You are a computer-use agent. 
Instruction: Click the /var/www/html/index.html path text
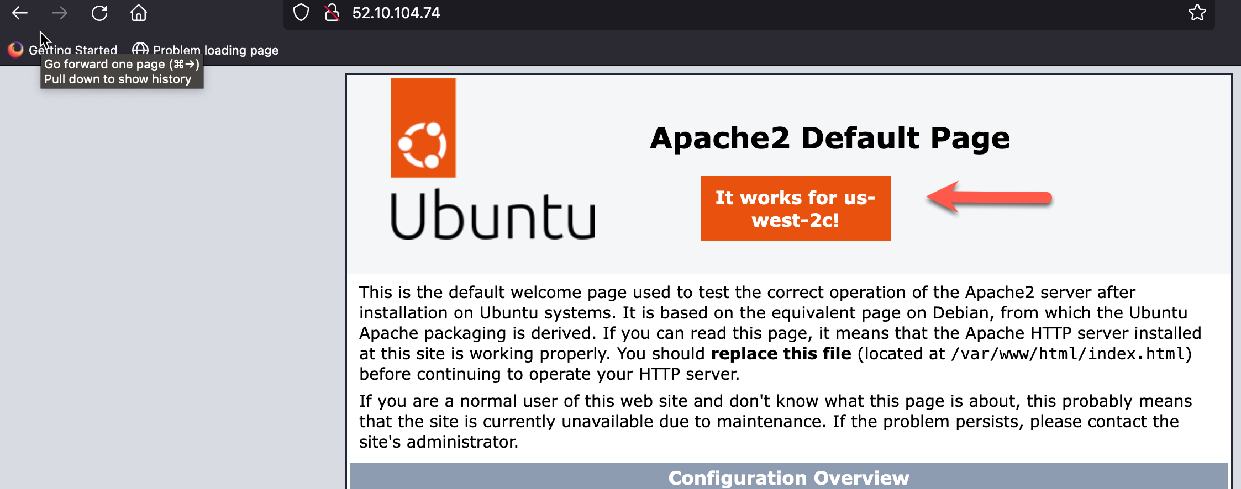click(1069, 354)
